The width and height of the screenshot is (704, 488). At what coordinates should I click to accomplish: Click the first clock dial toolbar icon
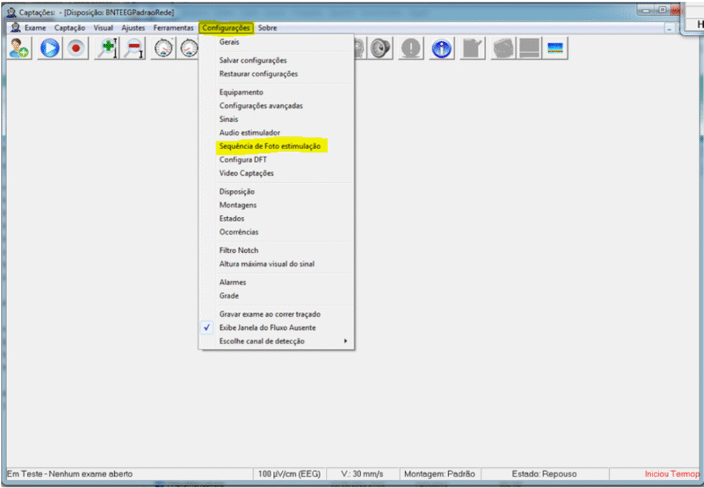coord(164,48)
